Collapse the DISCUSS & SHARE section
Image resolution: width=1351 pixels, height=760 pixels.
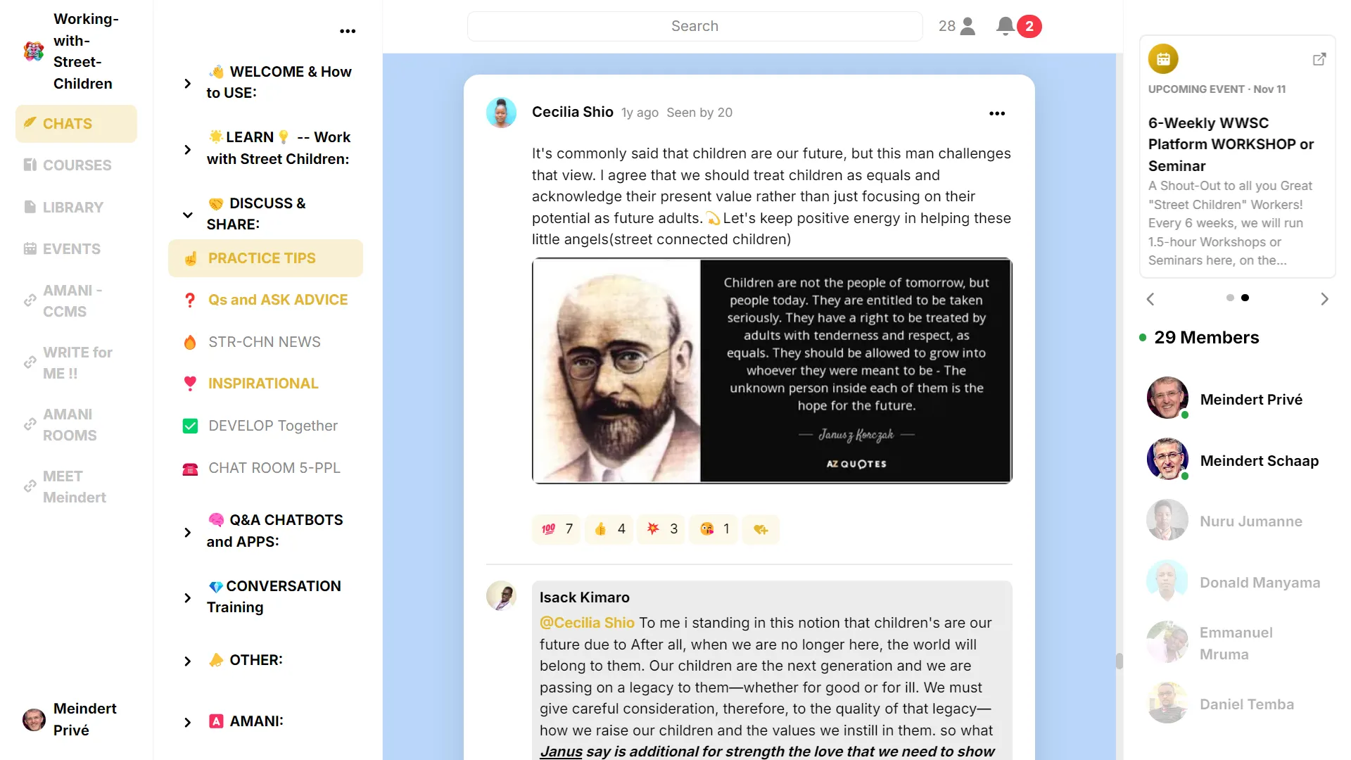click(x=187, y=215)
